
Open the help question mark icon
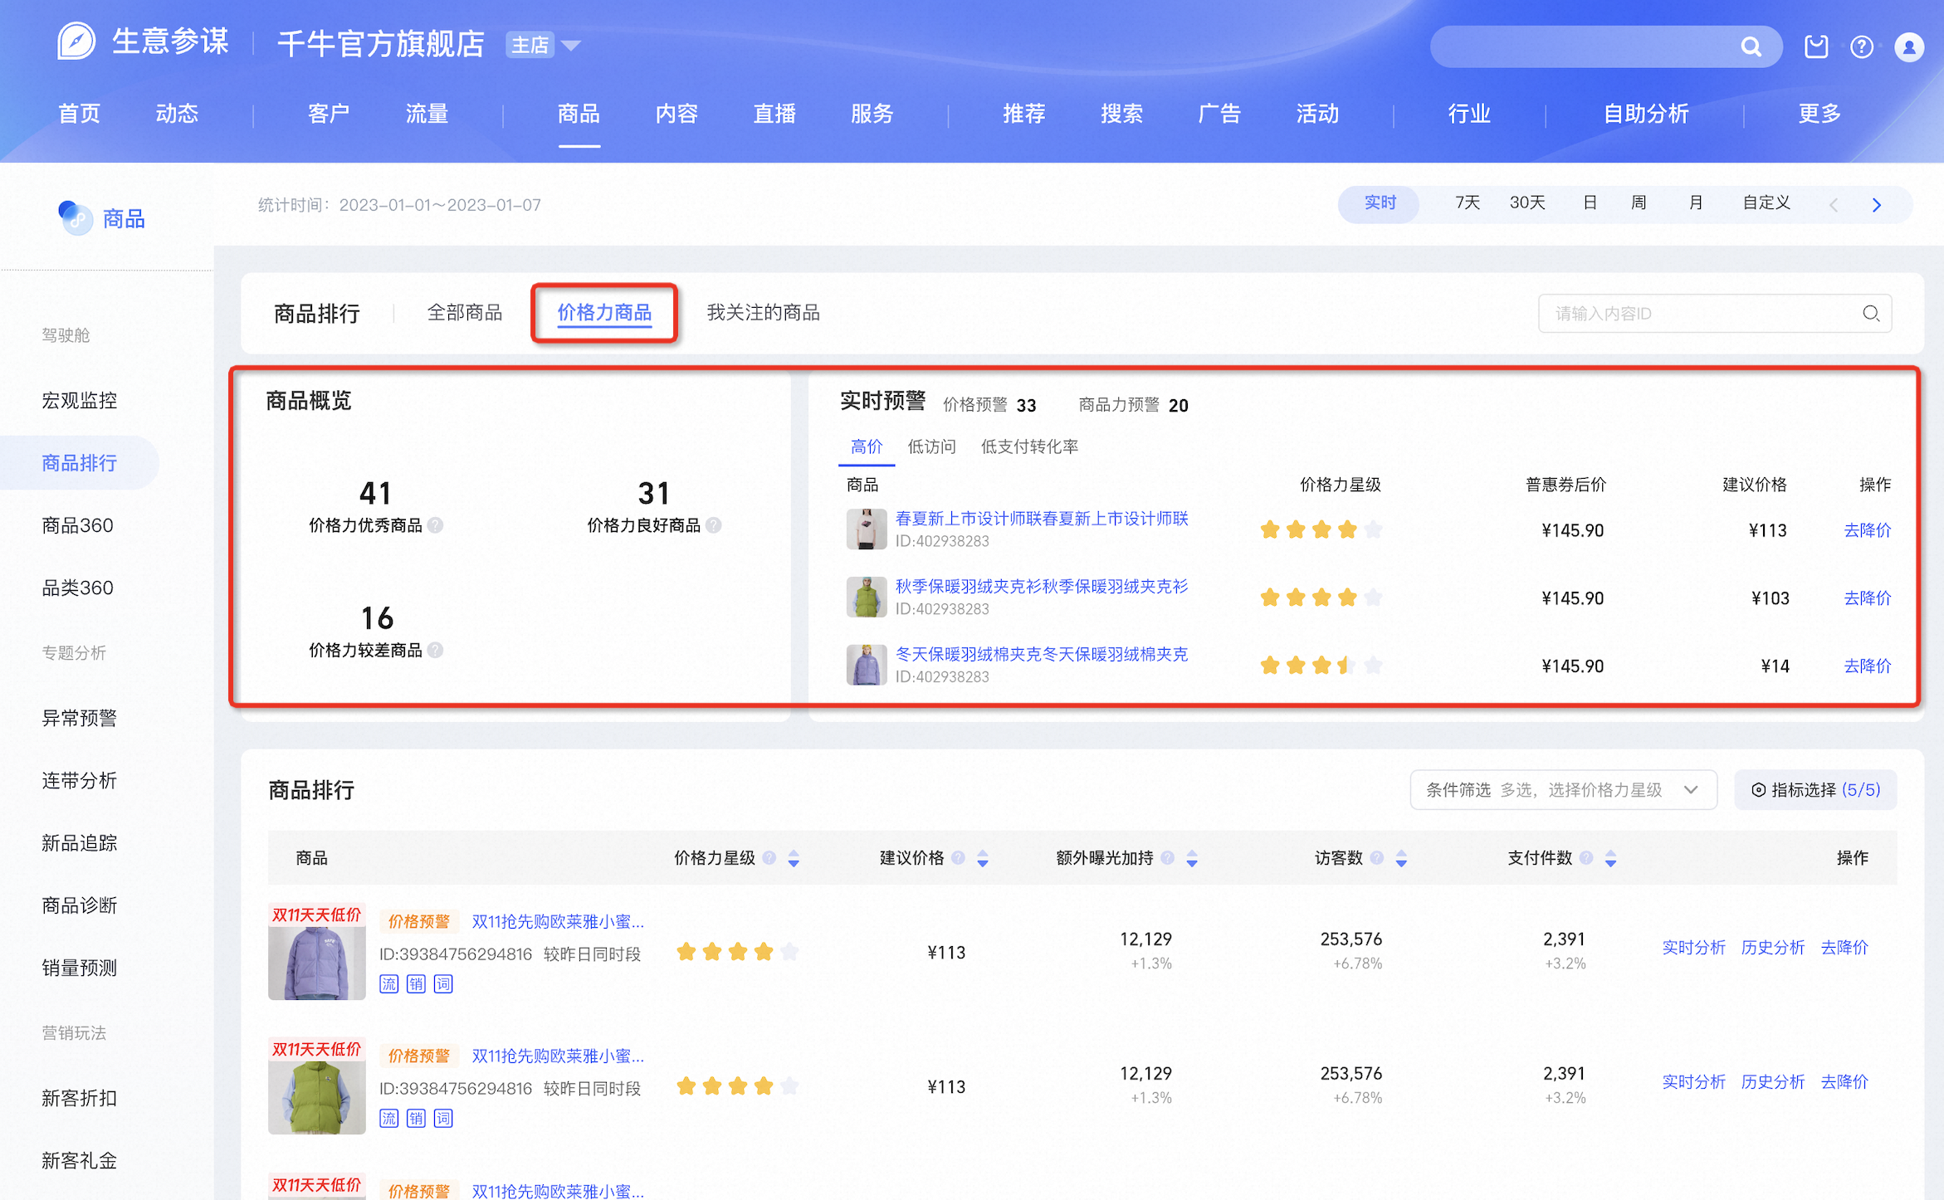pyautogui.click(x=1862, y=47)
